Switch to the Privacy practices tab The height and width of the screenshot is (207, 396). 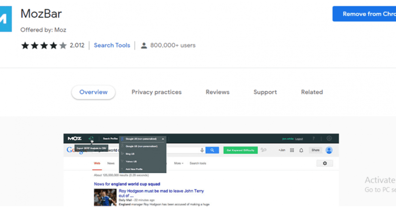(x=156, y=92)
